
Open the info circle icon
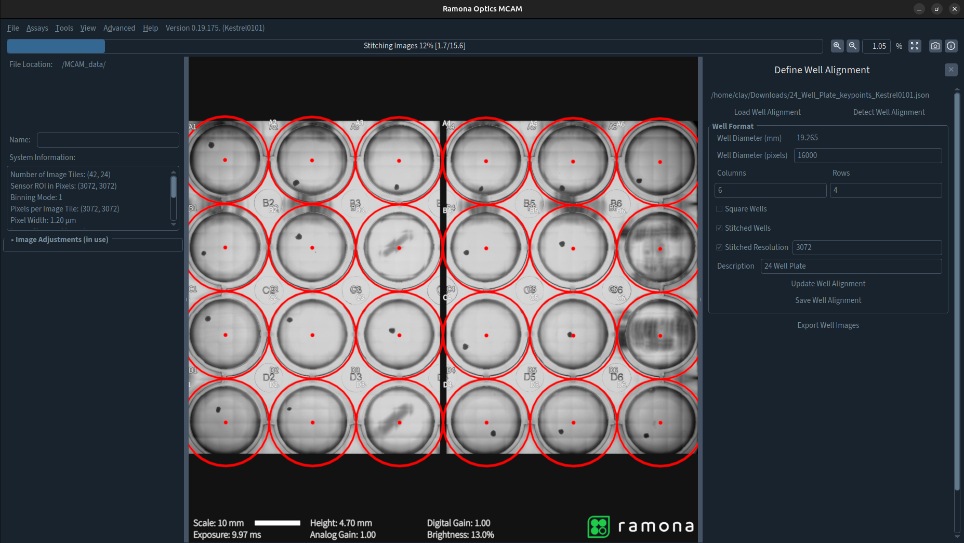[951, 46]
